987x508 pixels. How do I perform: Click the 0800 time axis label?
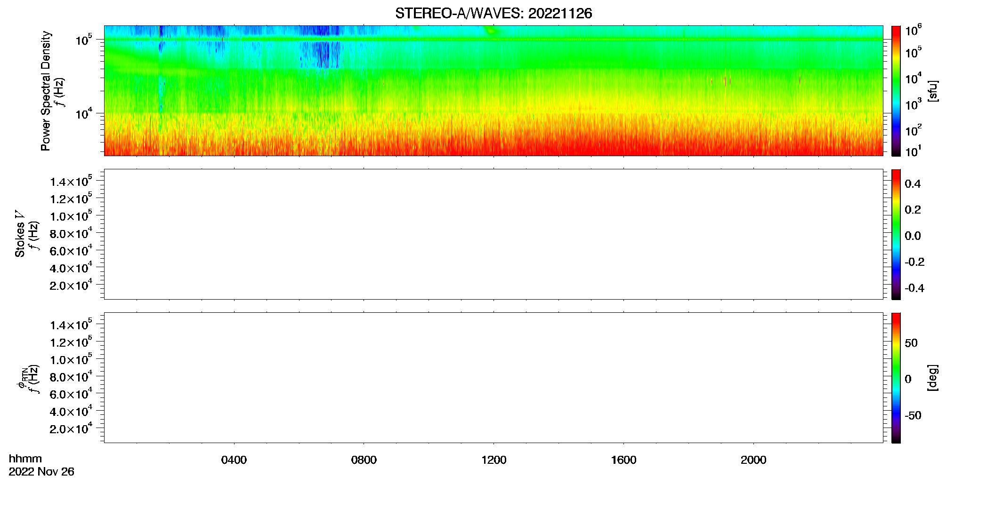click(364, 460)
